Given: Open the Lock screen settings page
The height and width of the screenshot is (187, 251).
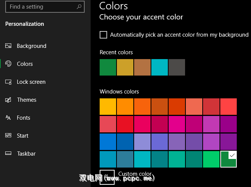Looking at the screenshot, I should click(31, 82).
